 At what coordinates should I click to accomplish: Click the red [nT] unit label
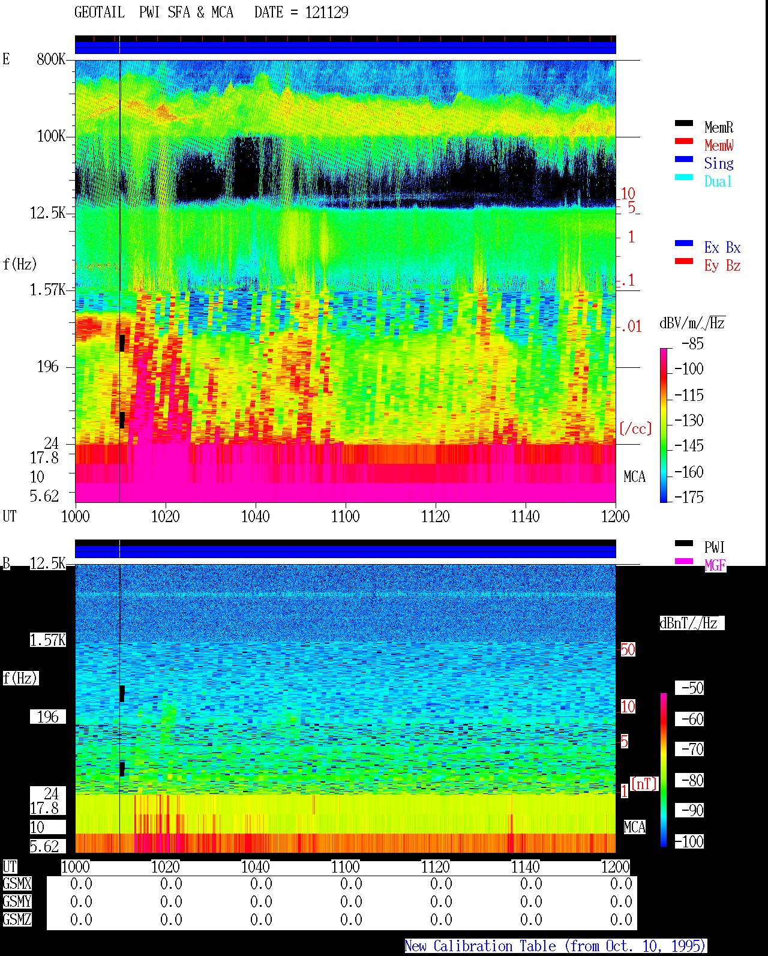coord(644,784)
